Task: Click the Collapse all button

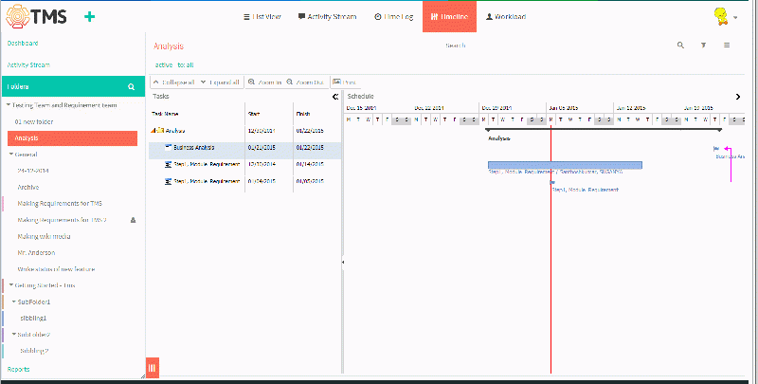Action: [174, 82]
